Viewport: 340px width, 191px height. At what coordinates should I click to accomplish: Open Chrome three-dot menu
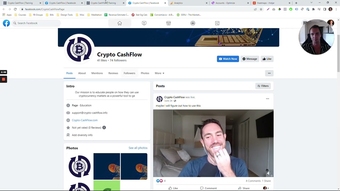pos(336,9)
